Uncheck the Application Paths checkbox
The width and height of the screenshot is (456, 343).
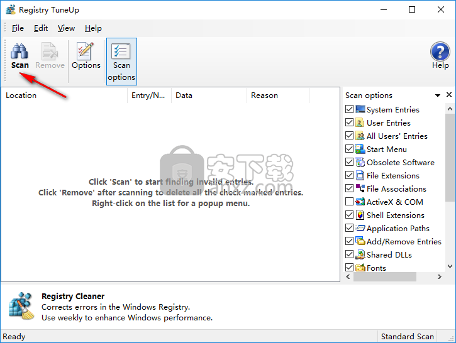(x=349, y=227)
